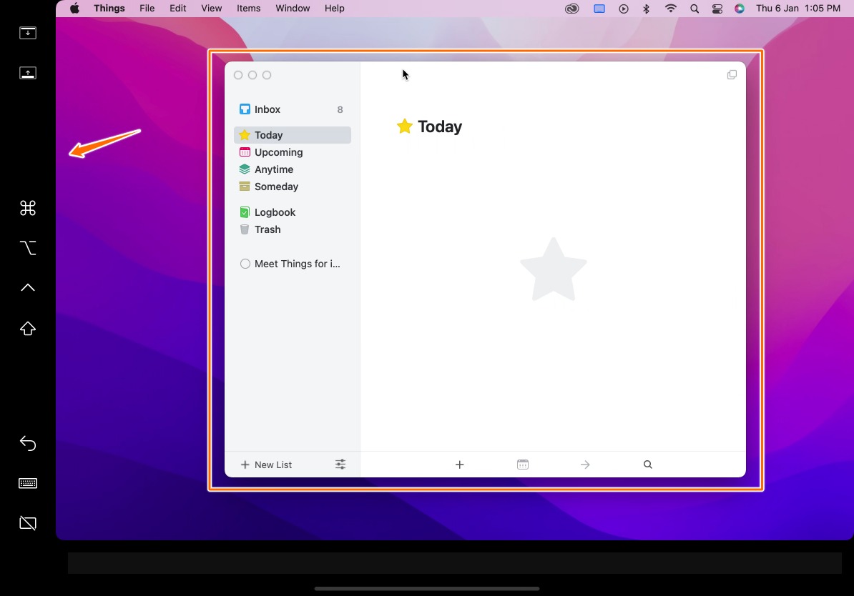Open the Items menu

[x=248, y=8]
